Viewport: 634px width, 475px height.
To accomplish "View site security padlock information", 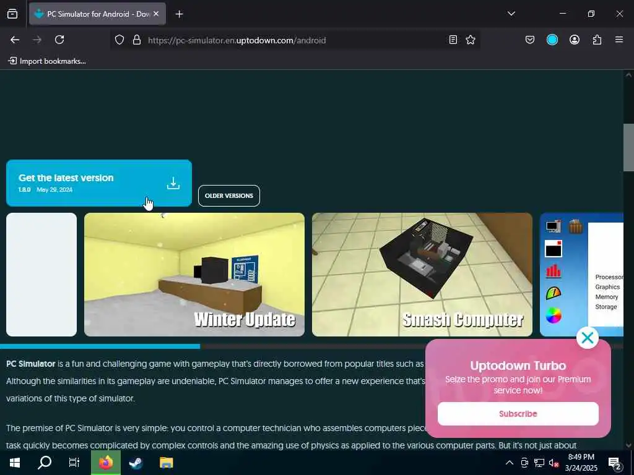I will pos(137,40).
